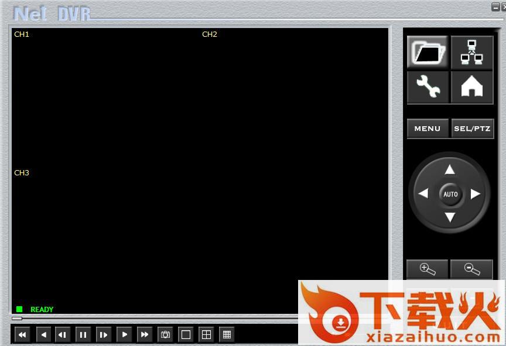
Task: Switch to four-channel quad view layout
Action: pos(206,335)
